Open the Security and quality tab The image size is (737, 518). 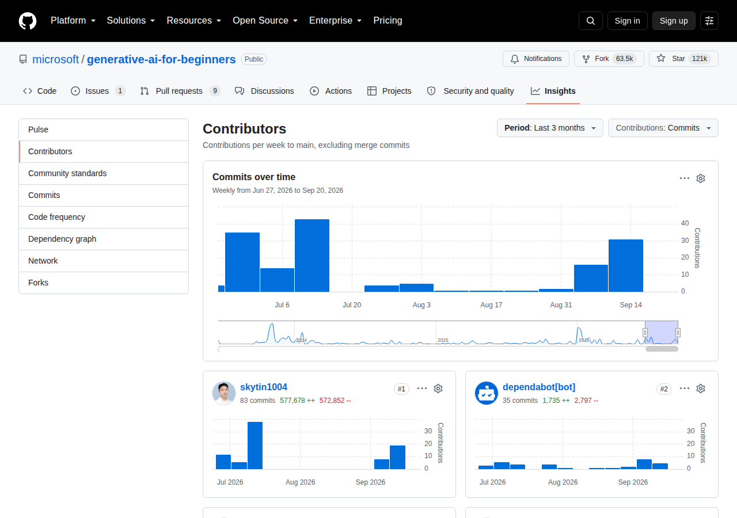470,91
